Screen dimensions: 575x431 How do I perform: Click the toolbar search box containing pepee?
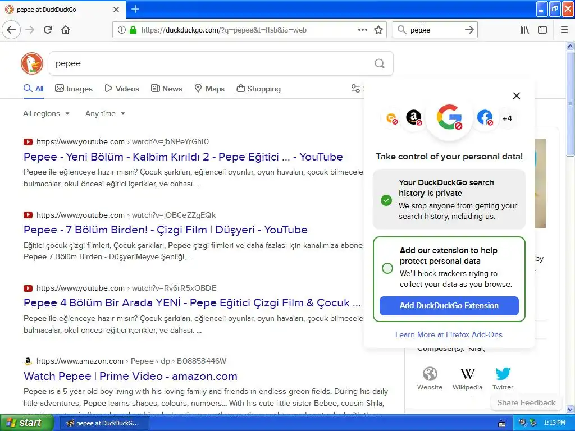click(435, 30)
